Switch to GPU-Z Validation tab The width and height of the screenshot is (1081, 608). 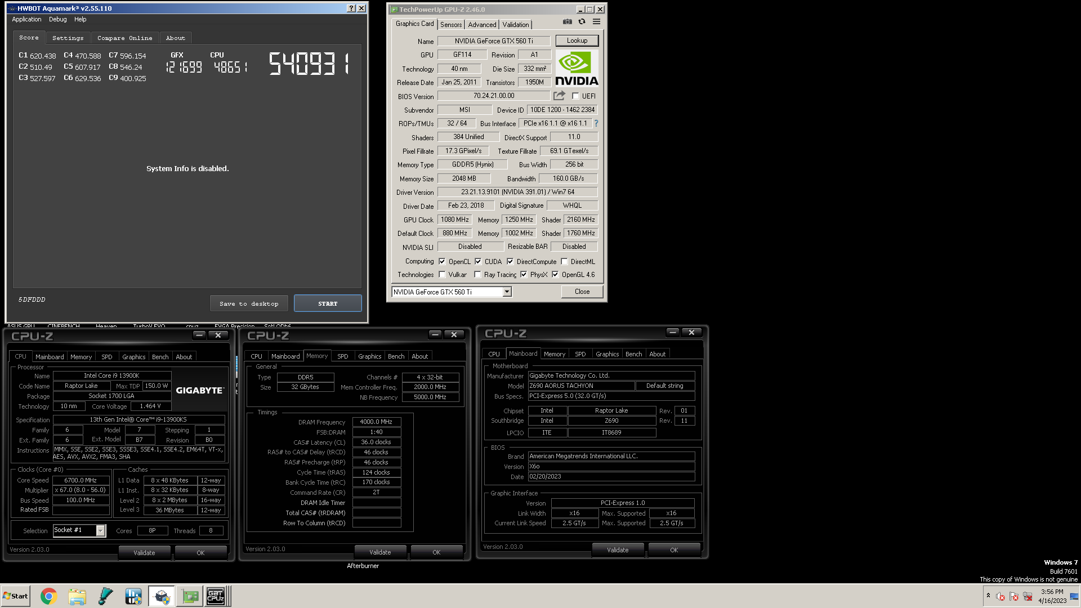(x=516, y=25)
